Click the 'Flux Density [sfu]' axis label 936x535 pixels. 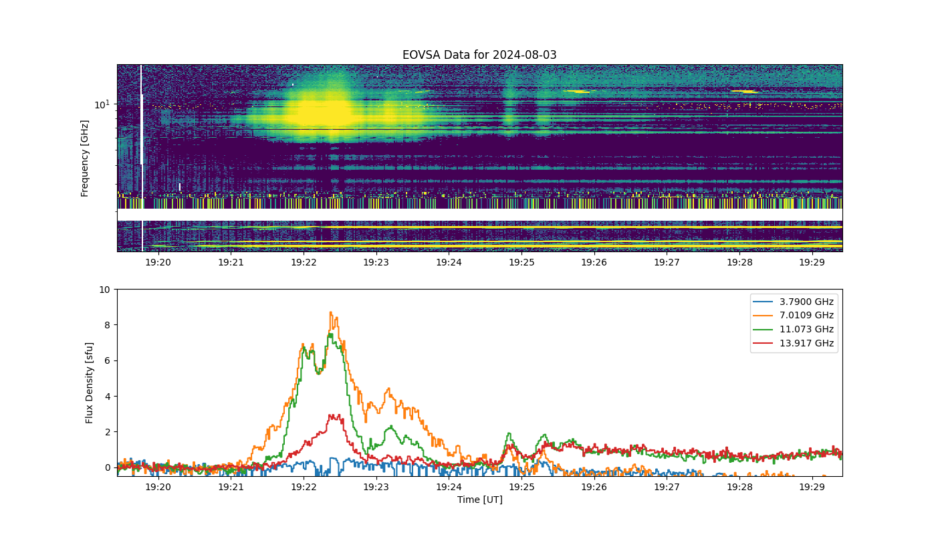(x=90, y=383)
